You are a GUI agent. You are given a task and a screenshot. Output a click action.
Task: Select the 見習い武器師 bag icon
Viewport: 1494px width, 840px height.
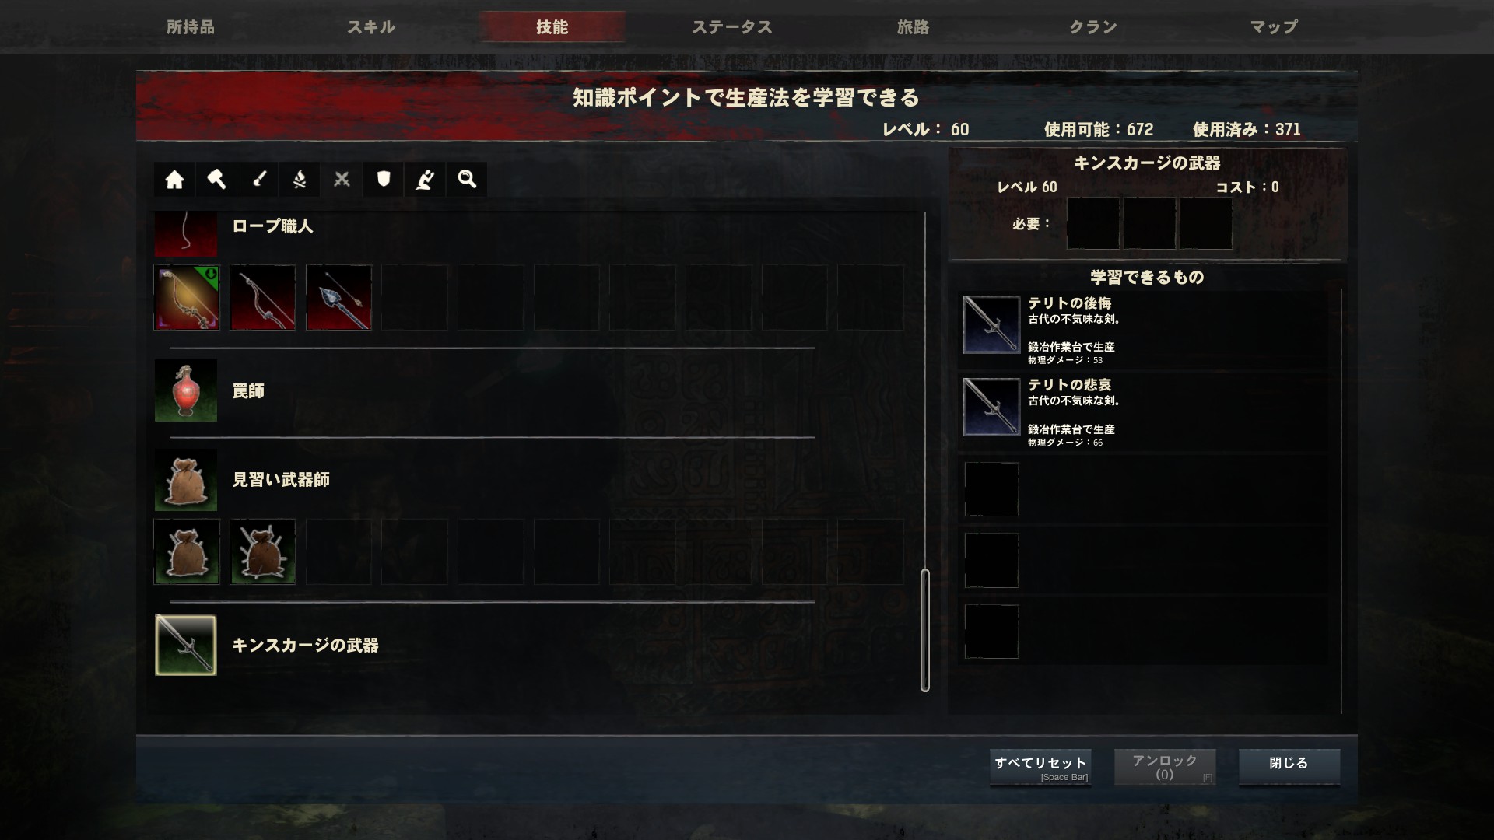186,480
